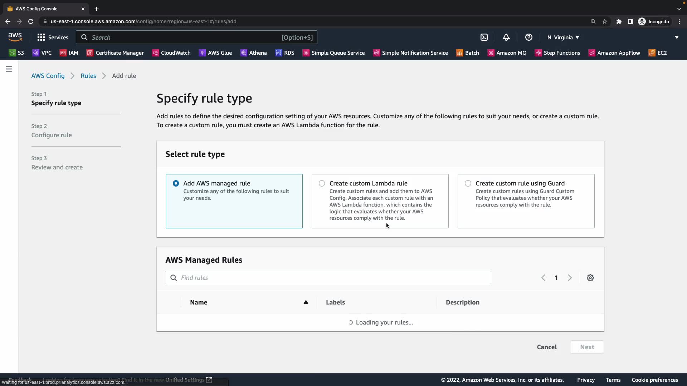Screen dimensions: 687x386
Task: Navigate to AWS Config breadcrumb
Action: (48, 76)
